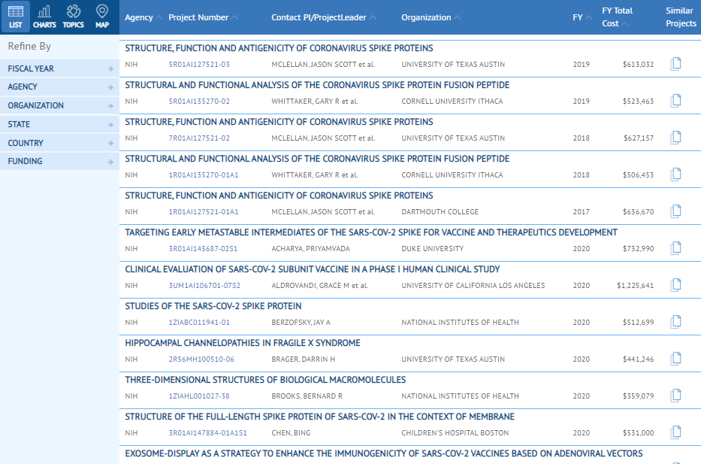Open the CHARTS view tab
This screenshot has width=701, height=464.
(44, 17)
